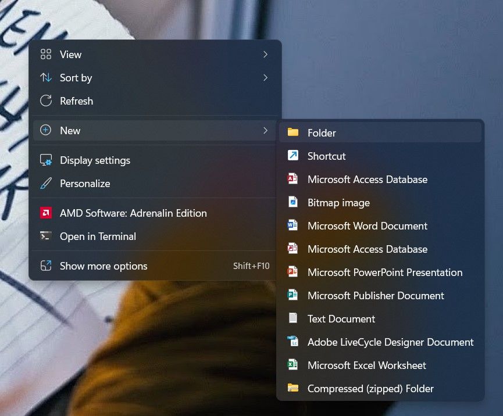Click the Microsoft PowerPoint Presentation icon
The width and height of the screenshot is (503, 416).
[x=293, y=272]
